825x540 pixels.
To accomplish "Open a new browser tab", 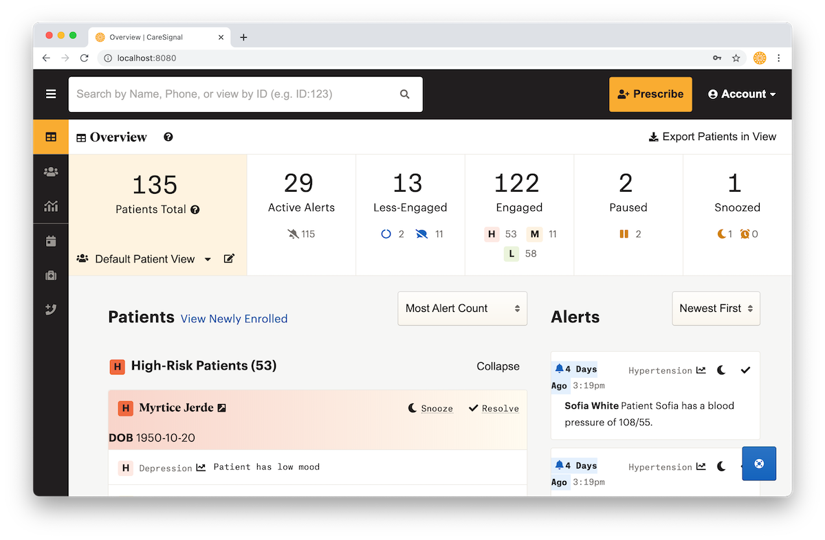I will click(x=243, y=37).
